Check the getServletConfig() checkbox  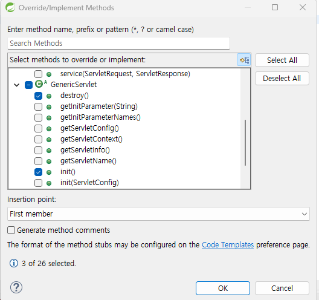[38, 128]
